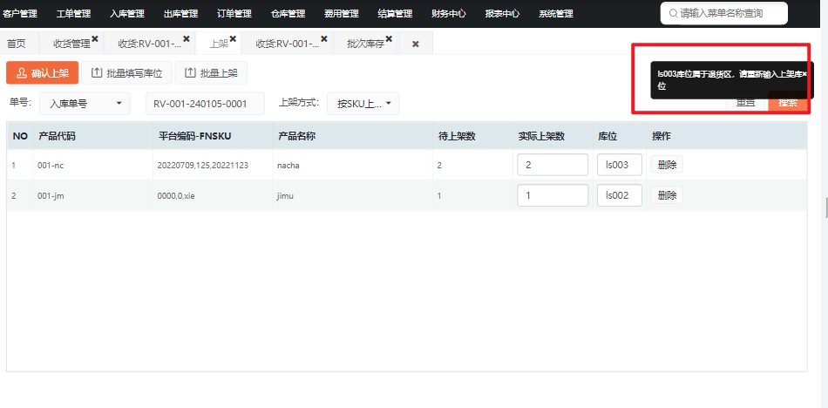828x408 pixels.
Task: Click the 确认上架 orange button
Action: pos(42,73)
